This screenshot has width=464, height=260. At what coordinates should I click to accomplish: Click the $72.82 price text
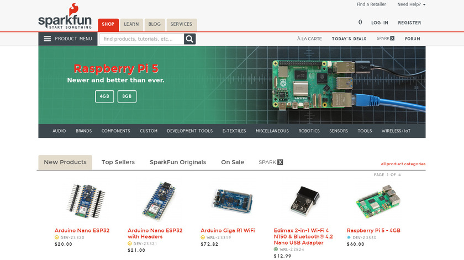click(x=209, y=245)
